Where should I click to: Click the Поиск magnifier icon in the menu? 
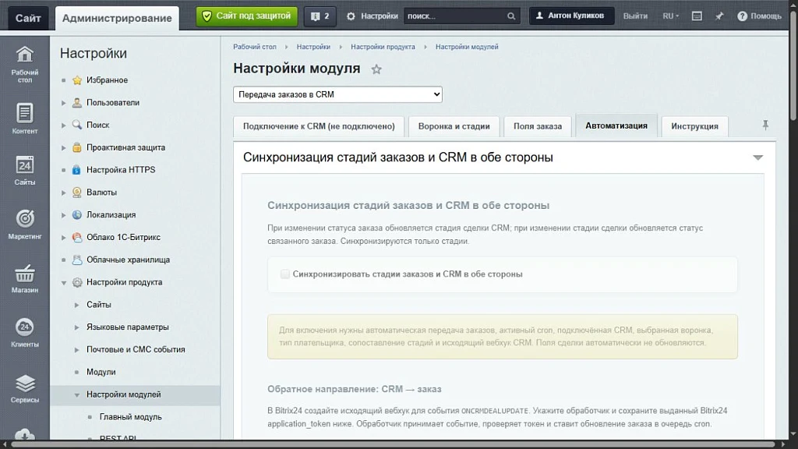click(77, 125)
